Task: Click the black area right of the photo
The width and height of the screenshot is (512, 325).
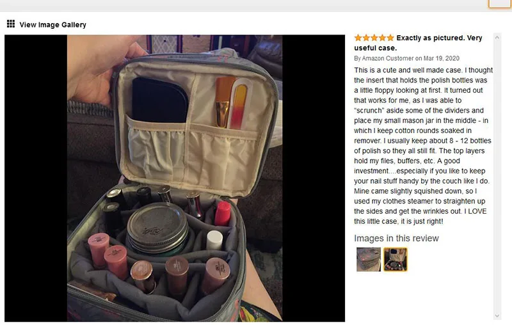Action: pos(314,178)
